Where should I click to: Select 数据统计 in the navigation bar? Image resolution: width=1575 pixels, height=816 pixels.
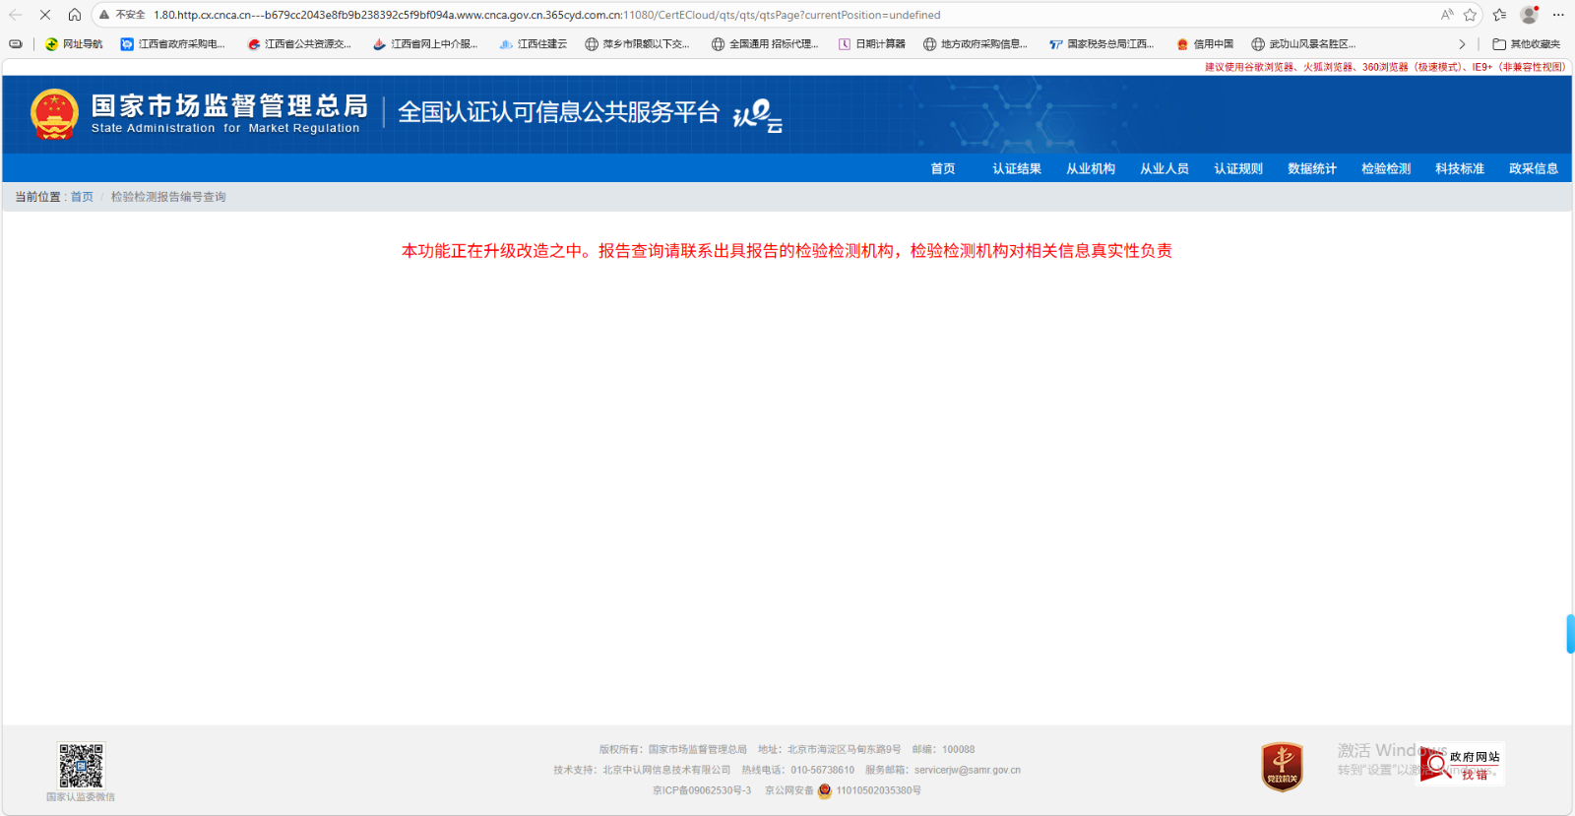1311,168
